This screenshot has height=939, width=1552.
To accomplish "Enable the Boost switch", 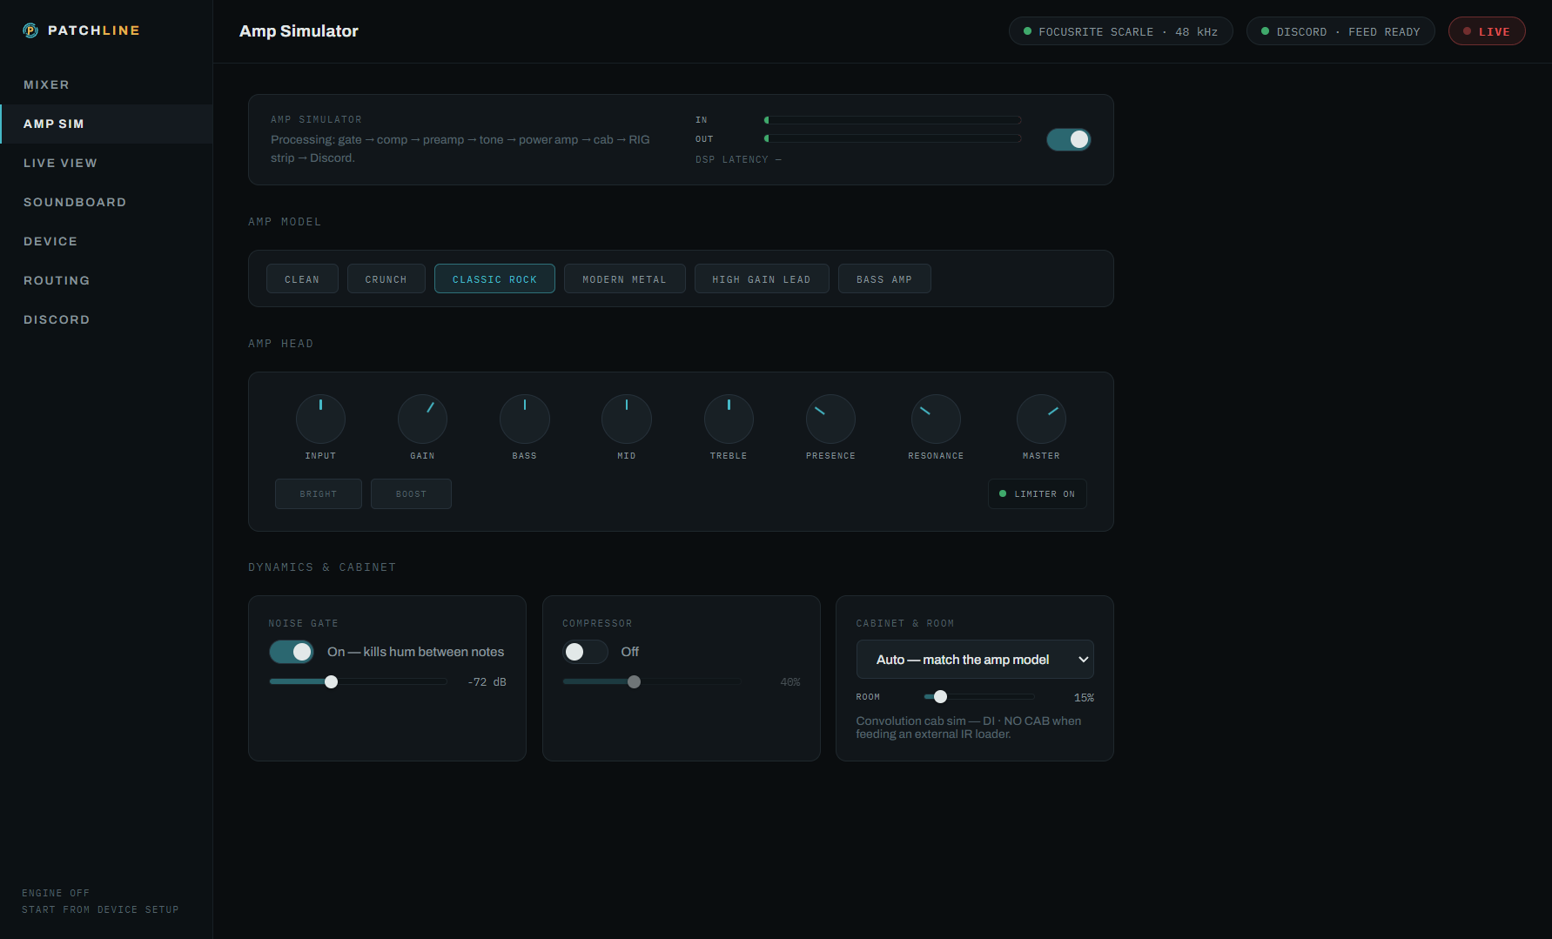I will (411, 493).
